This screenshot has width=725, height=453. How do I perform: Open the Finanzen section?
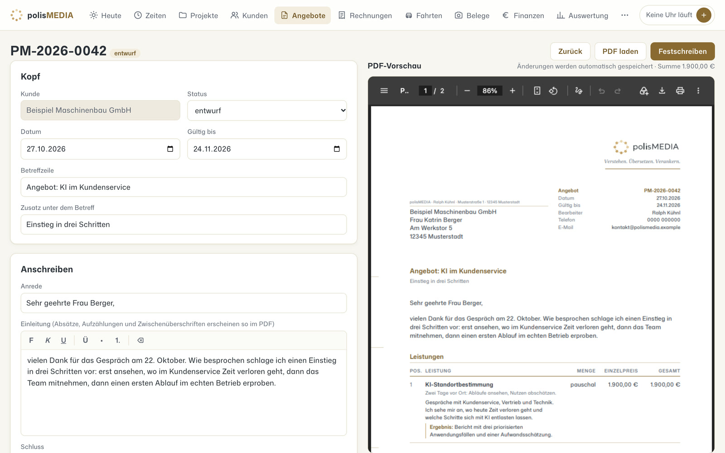click(523, 15)
